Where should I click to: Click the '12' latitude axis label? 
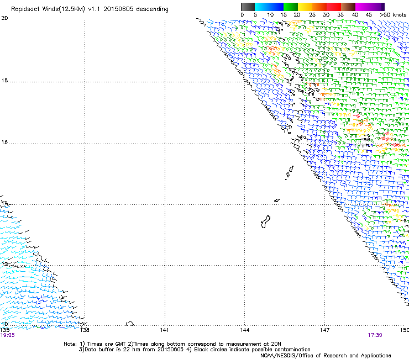pyautogui.click(x=4, y=264)
